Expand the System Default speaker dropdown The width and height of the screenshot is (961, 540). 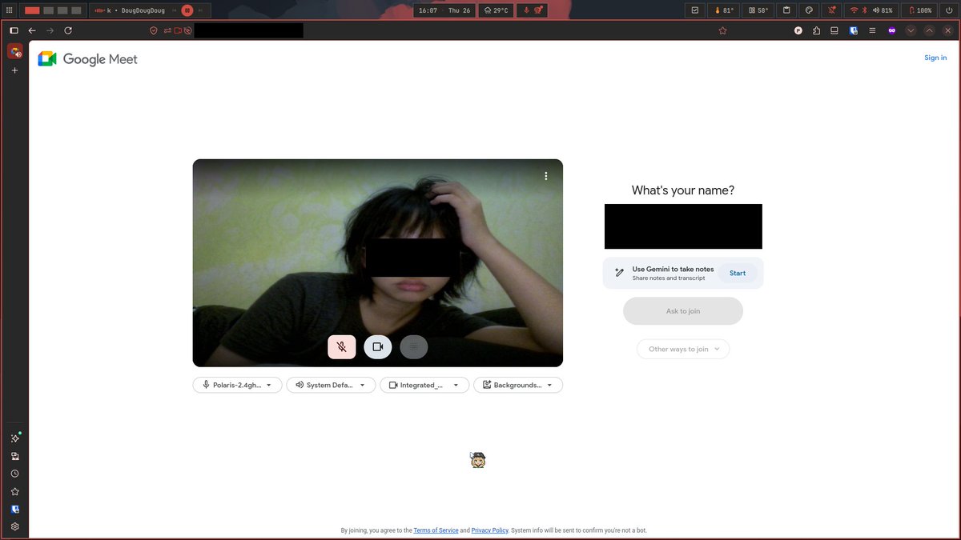coord(331,385)
